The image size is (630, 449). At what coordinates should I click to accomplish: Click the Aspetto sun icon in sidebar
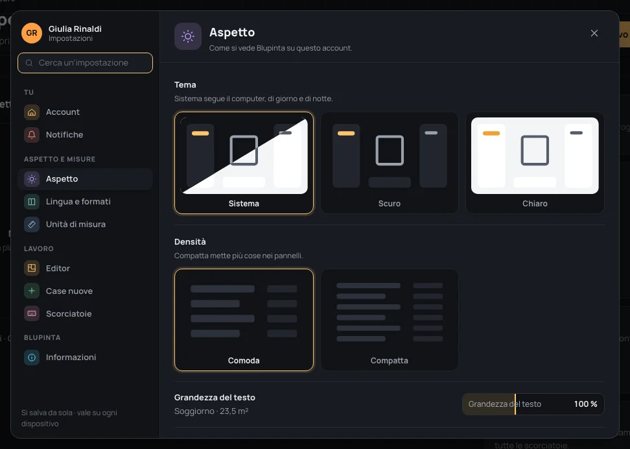[x=32, y=179]
